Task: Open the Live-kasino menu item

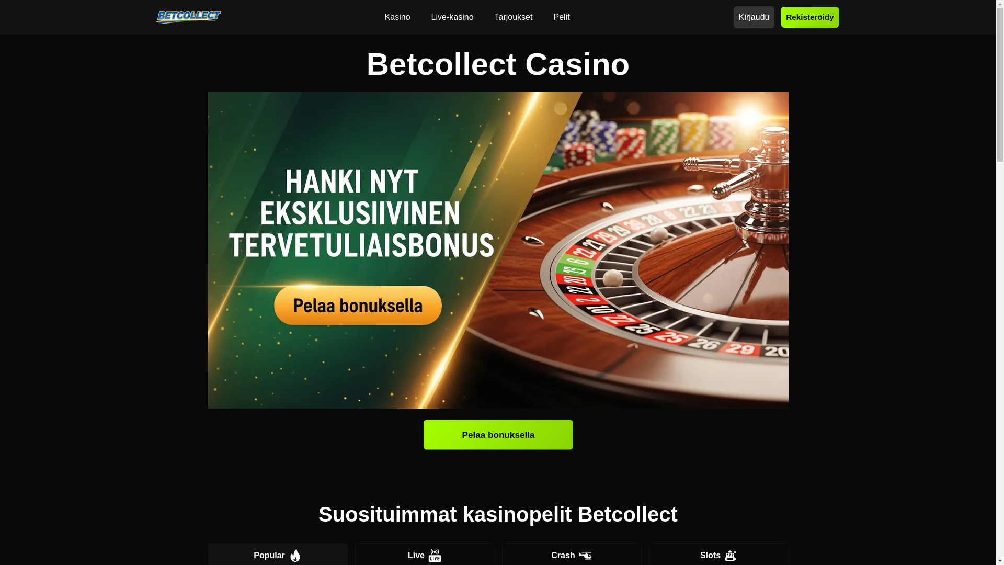Action: click(x=452, y=17)
